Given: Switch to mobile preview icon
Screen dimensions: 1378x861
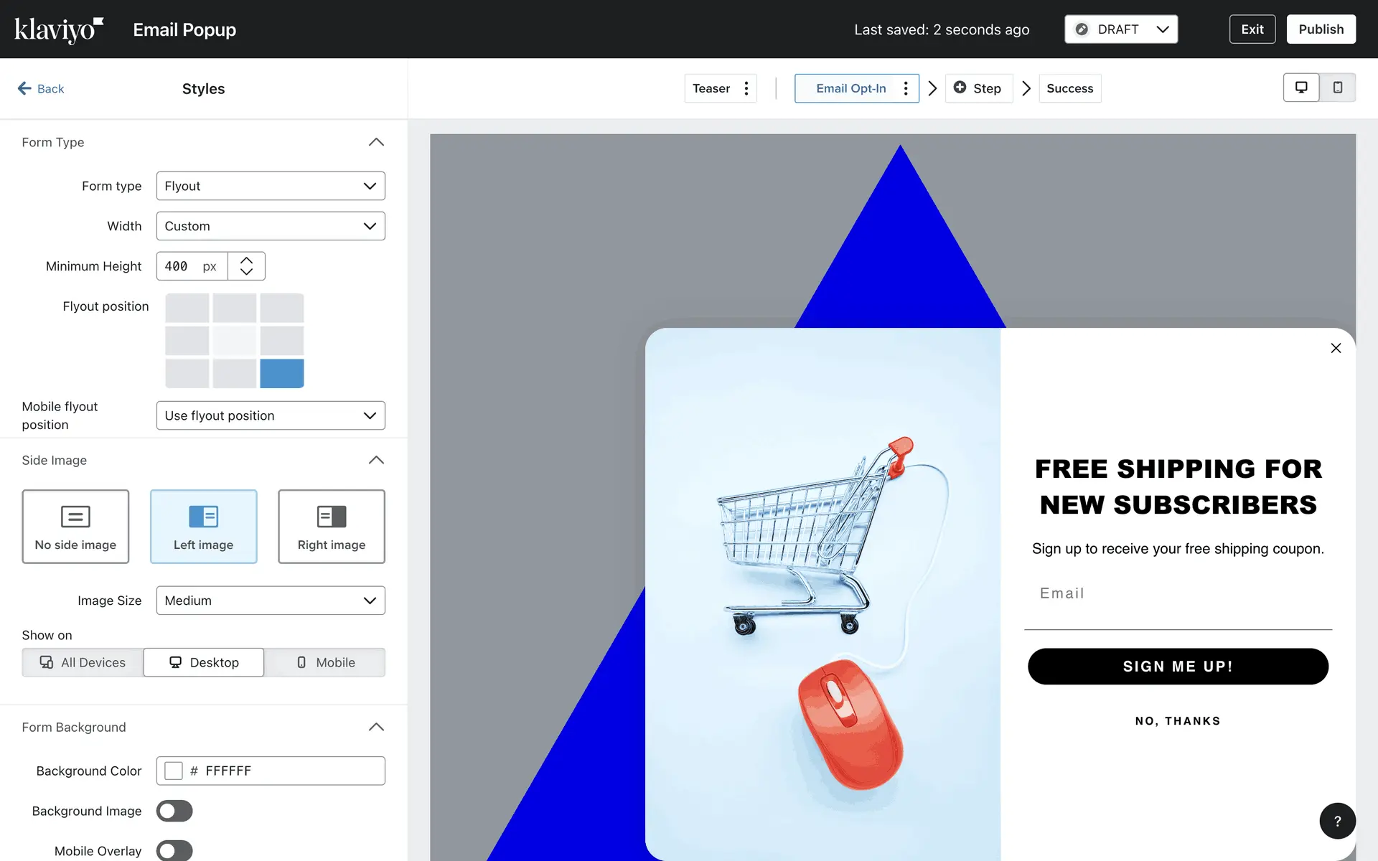Looking at the screenshot, I should pyautogui.click(x=1337, y=88).
